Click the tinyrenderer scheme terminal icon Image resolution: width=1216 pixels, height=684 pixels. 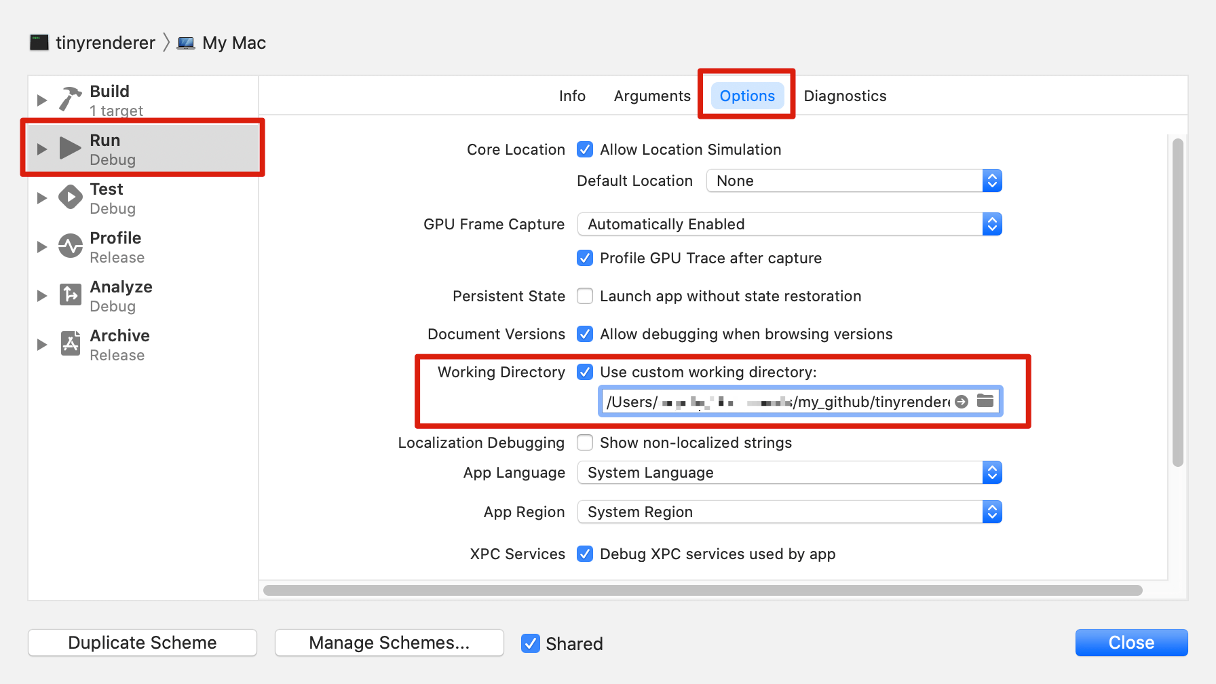click(39, 43)
